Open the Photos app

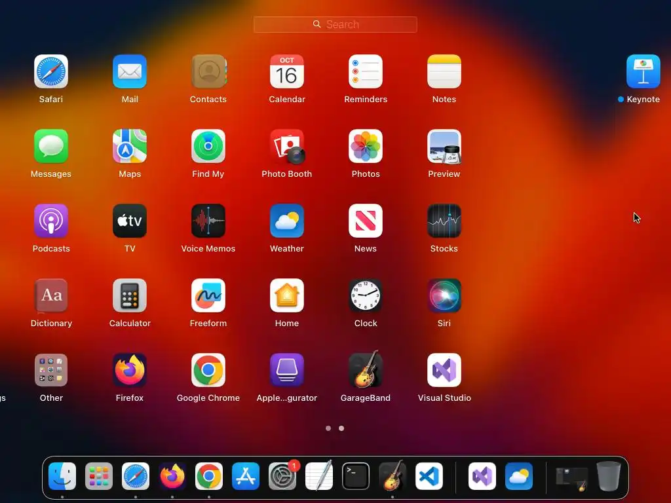pos(366,146)
